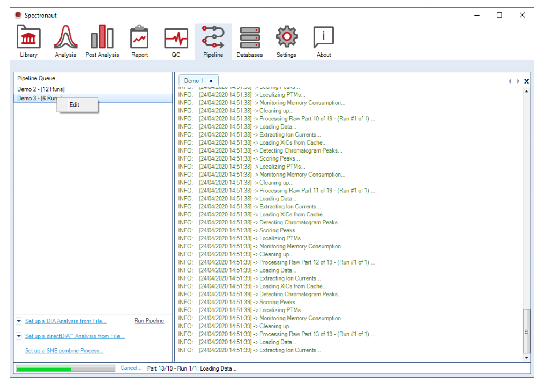Choose Edit from the context menu
Screen dimensions: 544x385
coord(77,104)
